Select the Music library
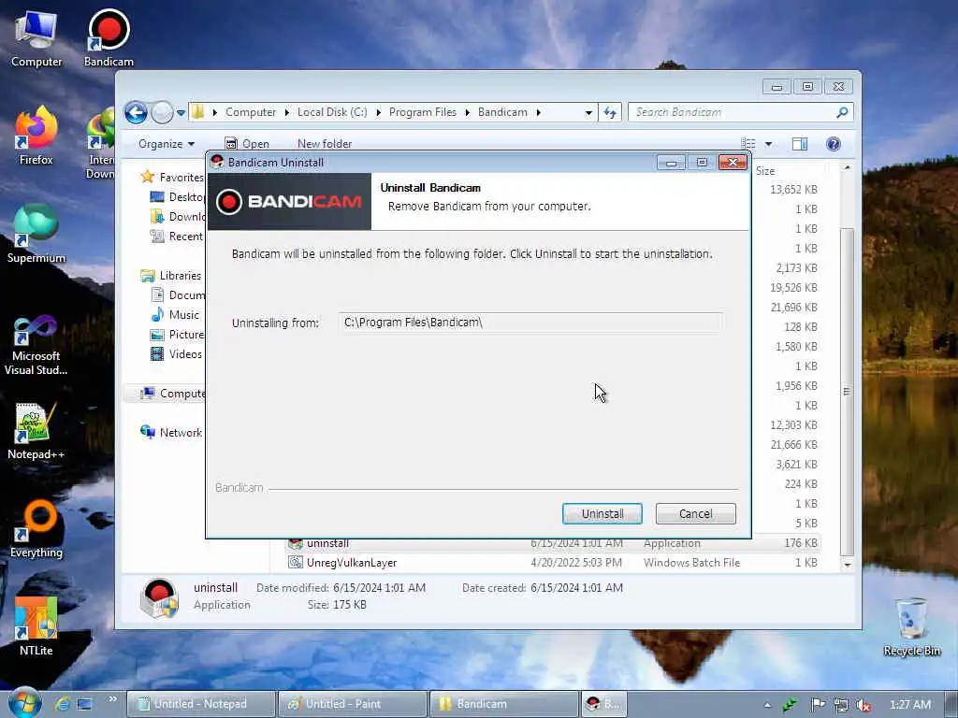The height and width of the screenshot is (718, 958). (x=175, y=314)
